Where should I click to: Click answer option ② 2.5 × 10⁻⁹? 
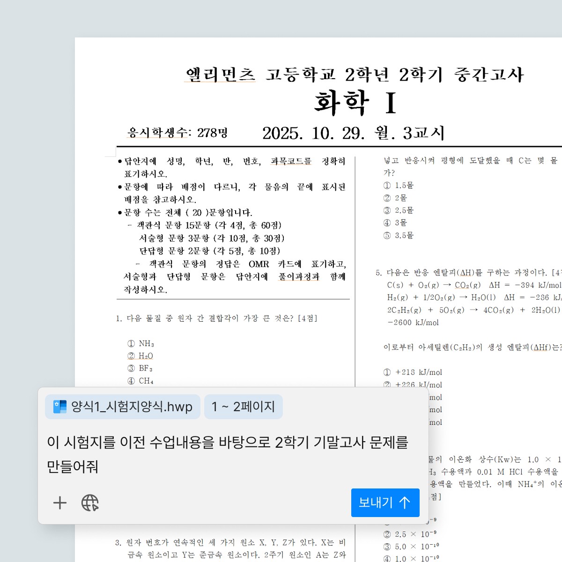410,534
